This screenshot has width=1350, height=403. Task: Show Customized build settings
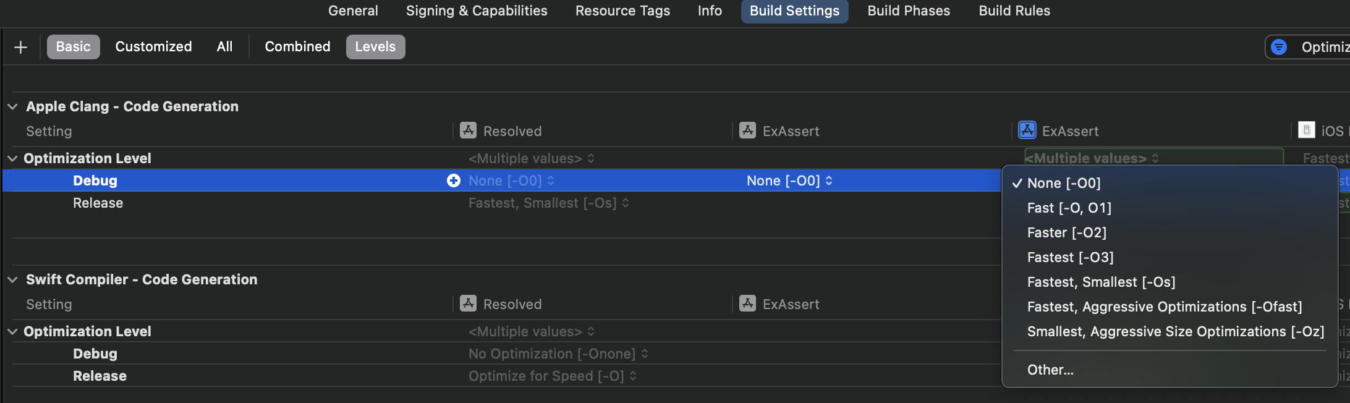click(153, 47)
